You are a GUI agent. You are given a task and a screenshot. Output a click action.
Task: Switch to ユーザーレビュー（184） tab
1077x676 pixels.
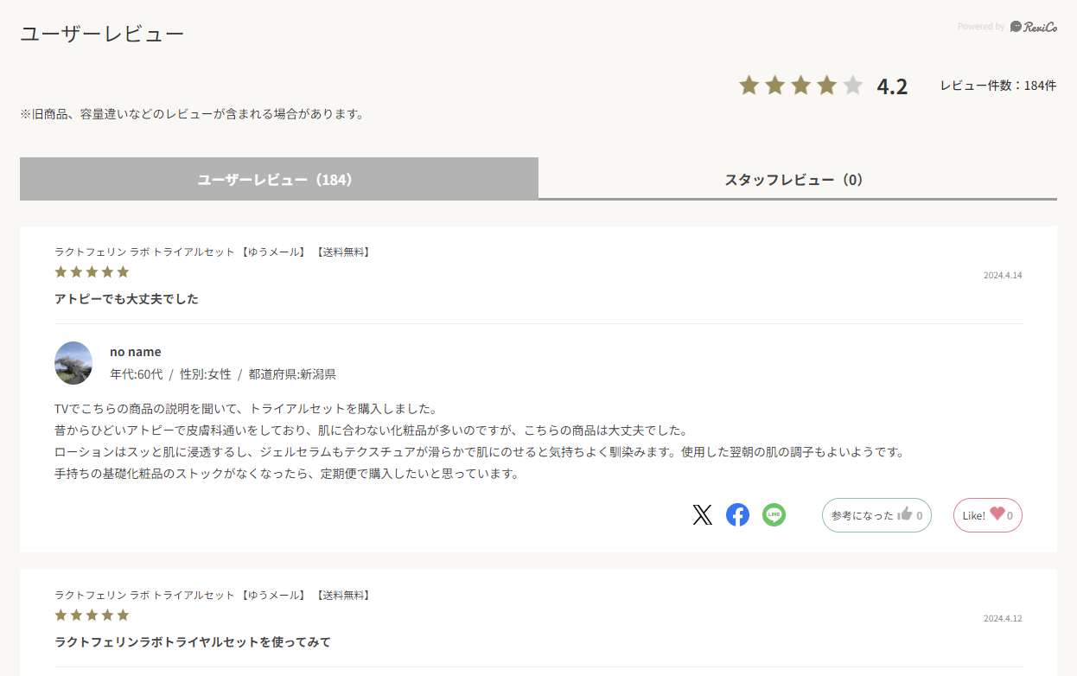[278, 180]
